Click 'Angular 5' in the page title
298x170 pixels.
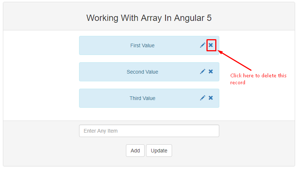[x=193, y=18]
